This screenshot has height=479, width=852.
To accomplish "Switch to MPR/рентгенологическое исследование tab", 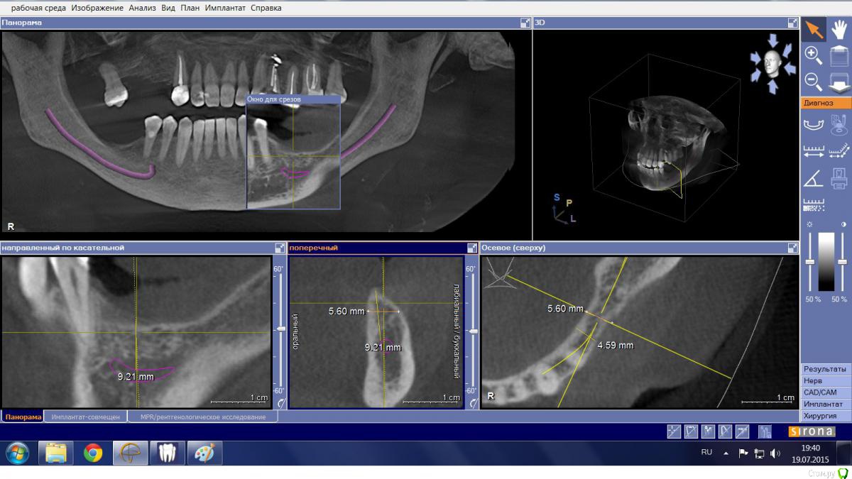I will pos(203,417).
